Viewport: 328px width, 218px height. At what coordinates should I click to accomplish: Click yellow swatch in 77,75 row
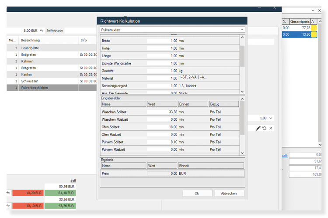[314, 28]
